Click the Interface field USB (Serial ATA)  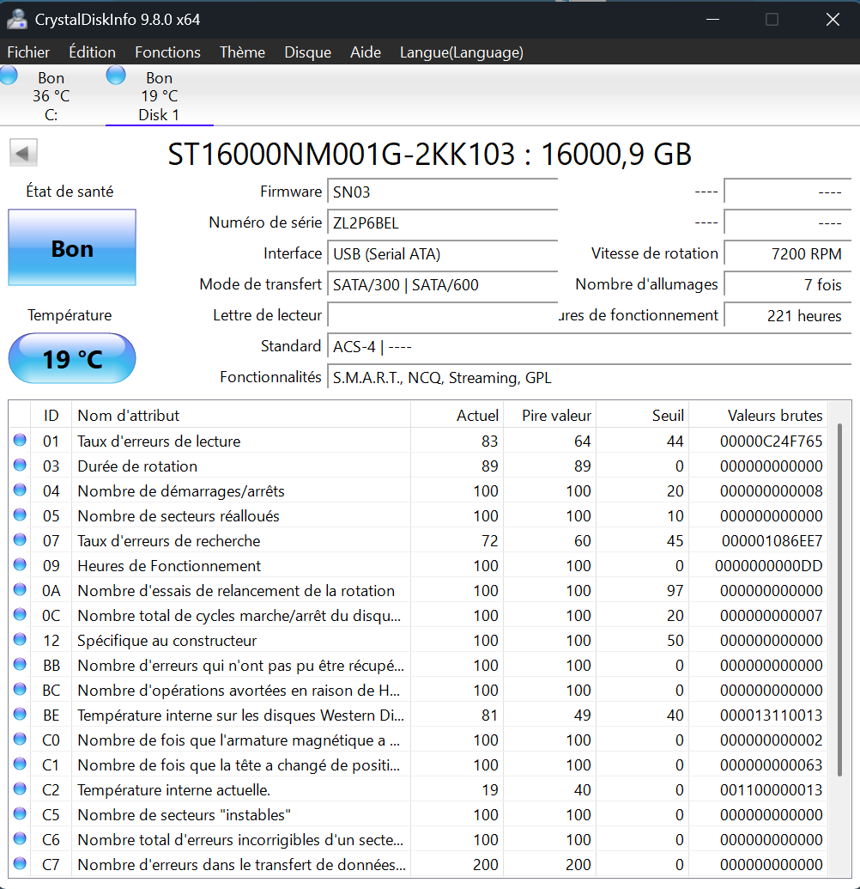443,253
